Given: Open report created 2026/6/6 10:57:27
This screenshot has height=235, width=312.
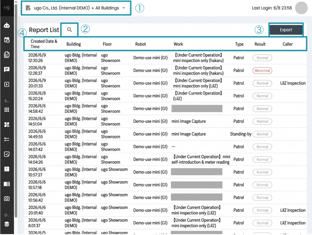Looking at the screenshot, I should (x=165, y=172).
